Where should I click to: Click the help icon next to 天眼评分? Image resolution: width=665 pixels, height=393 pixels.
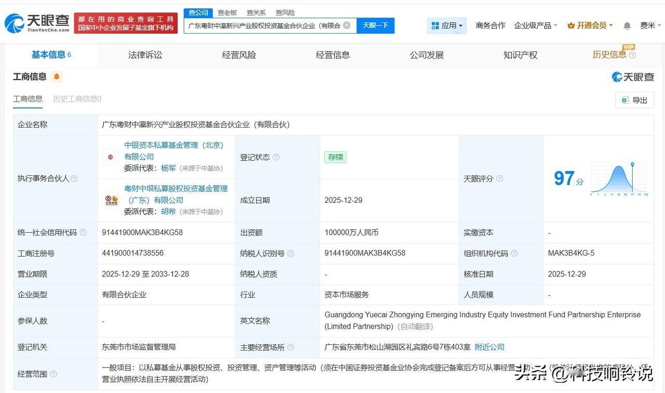[499, 178]
